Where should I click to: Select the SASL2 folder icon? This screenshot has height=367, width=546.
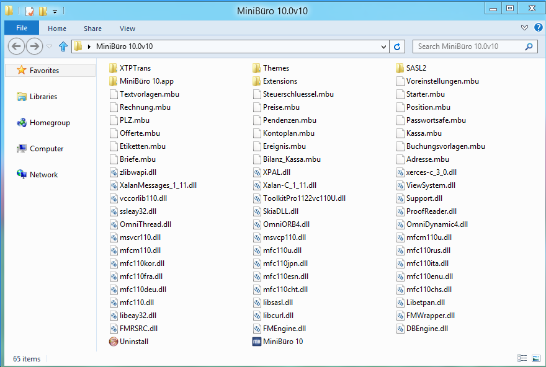click(x=400, y=68)
